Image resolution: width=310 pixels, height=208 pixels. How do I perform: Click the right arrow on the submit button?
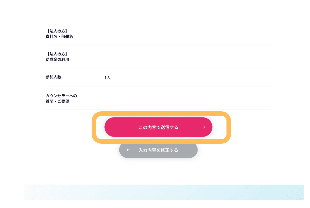click(203, 127)
